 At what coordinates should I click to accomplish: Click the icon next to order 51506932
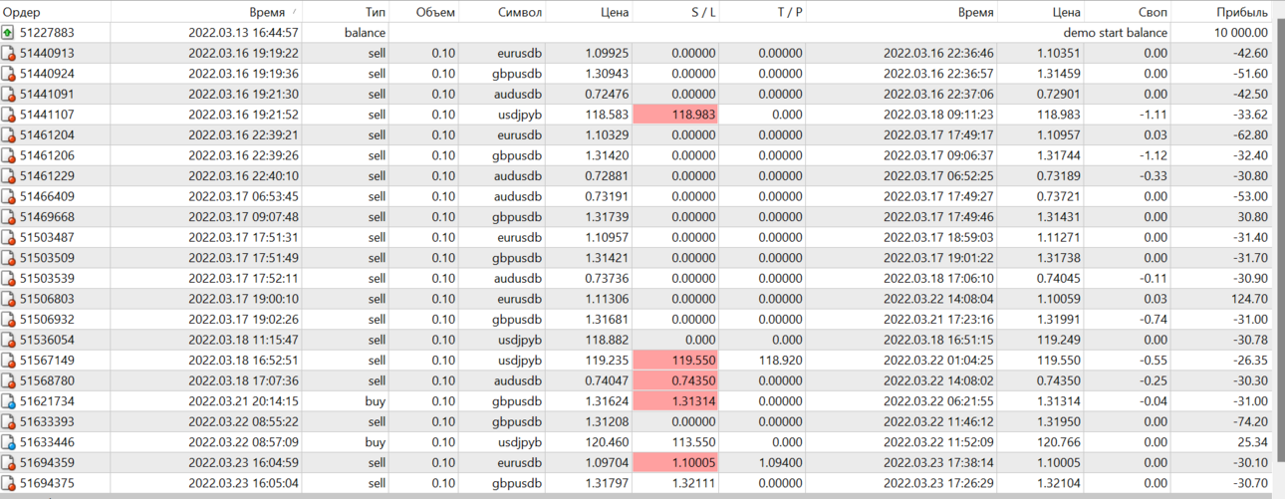(x=8, y=320)
